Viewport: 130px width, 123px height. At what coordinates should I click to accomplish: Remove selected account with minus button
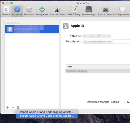(x=13, y=107)
